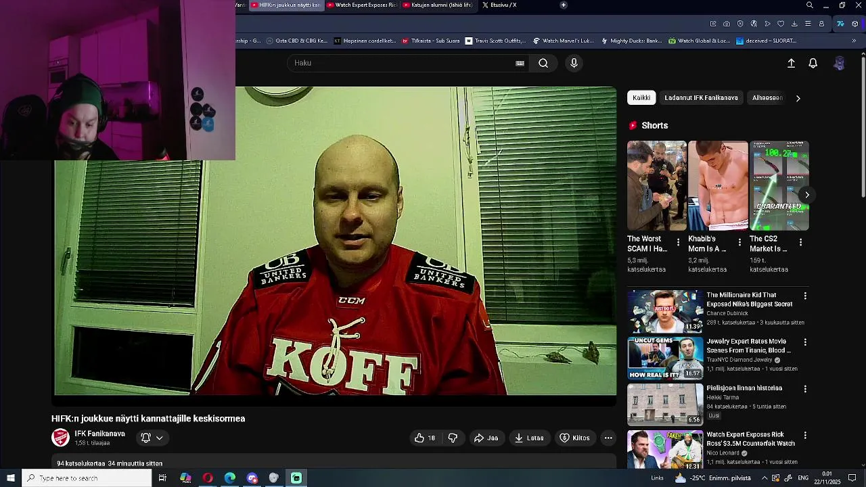The image size is (866, 487).
Task: Open the browser tab search magnifier
Action: tap(810, 5)
